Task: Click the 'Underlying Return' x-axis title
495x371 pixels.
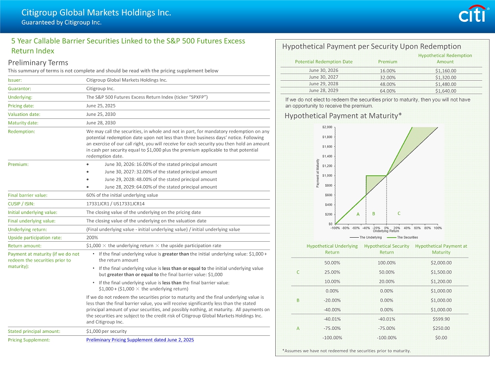Action: point(386,231)
